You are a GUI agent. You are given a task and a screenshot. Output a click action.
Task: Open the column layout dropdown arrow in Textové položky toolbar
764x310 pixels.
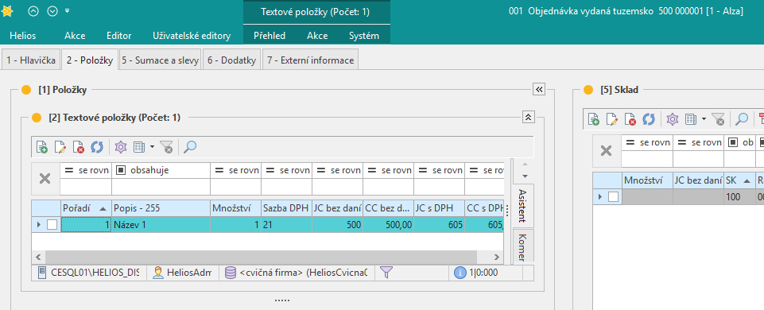click(x=152, y=147)
